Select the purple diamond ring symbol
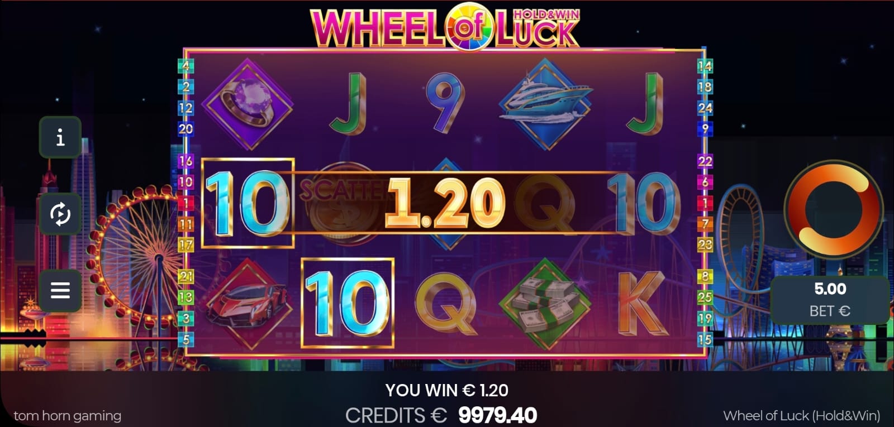Image resolution: width=894 pixels, height=427 pixels. point(247,104)
